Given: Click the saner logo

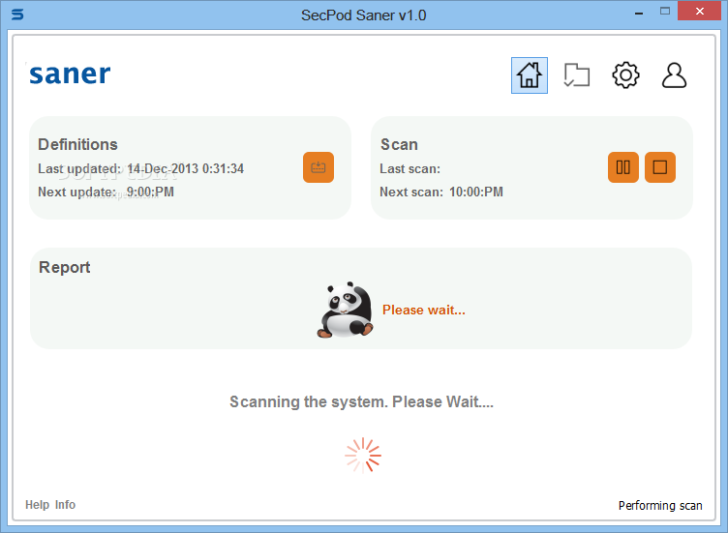Looking at the screenshot, I should tap(70, 74).
